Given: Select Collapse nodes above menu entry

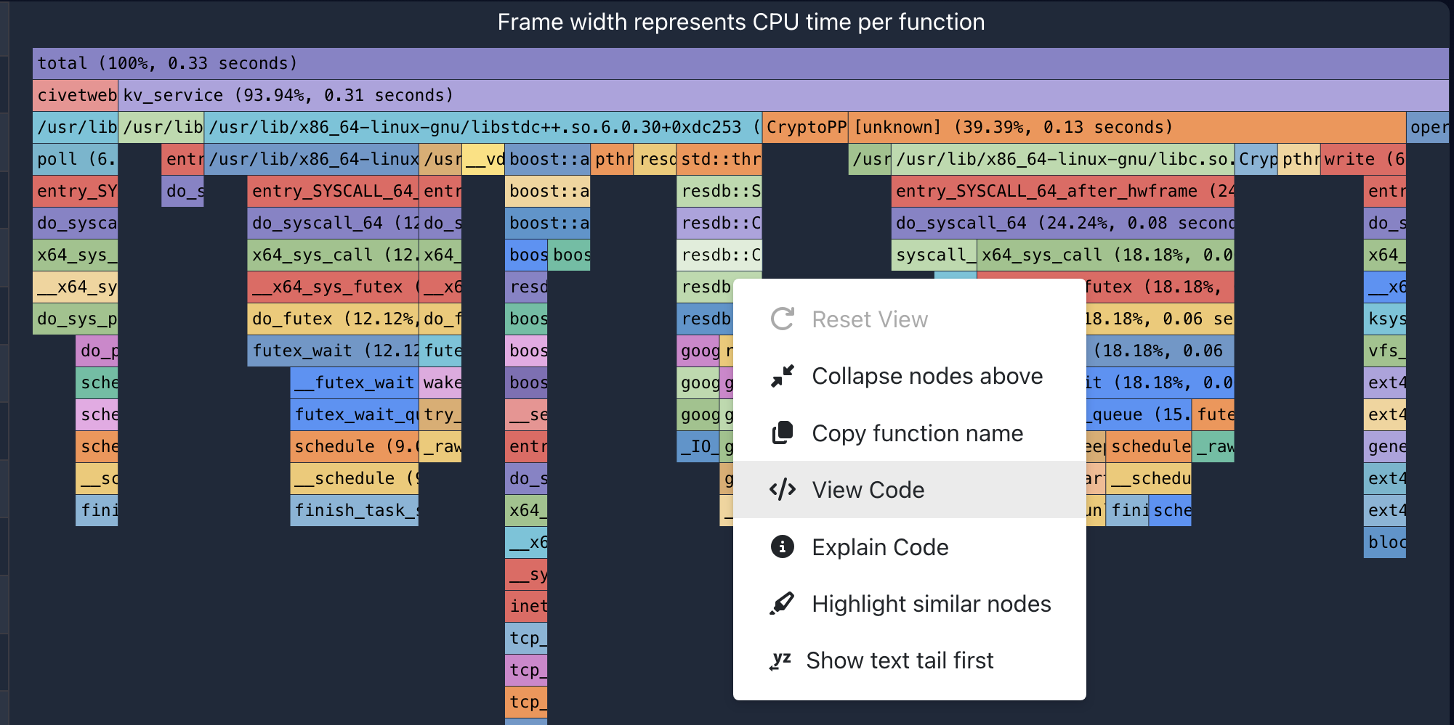Looking at the screenshot, I should coord(910,376).
